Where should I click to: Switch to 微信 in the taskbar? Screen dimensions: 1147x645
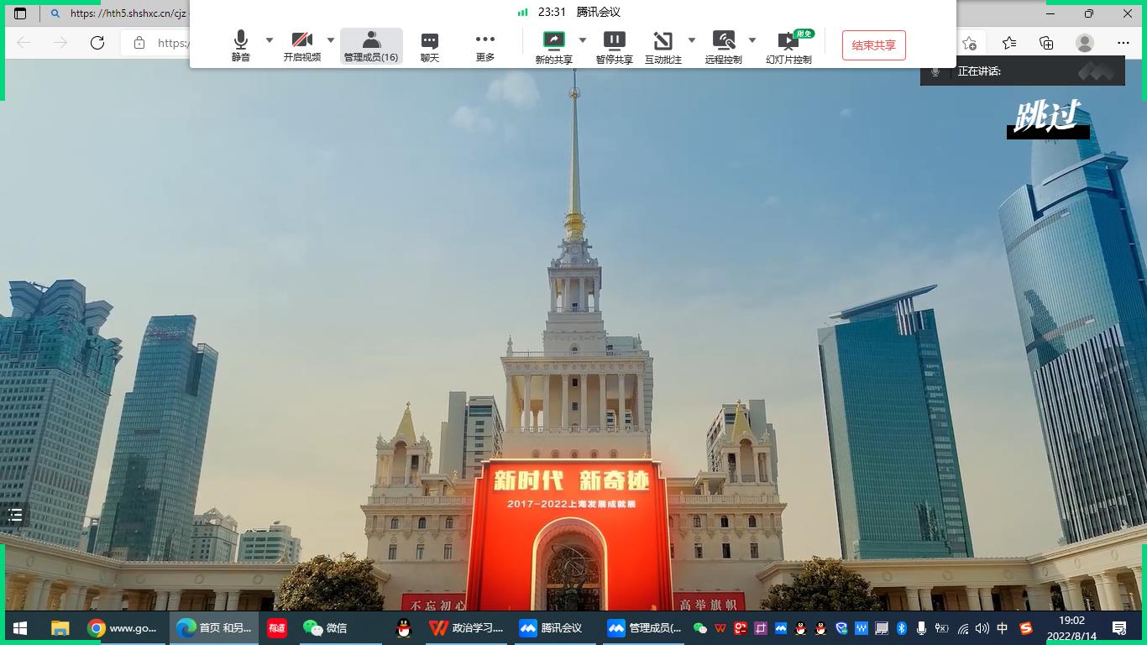[x=326, y=627]
